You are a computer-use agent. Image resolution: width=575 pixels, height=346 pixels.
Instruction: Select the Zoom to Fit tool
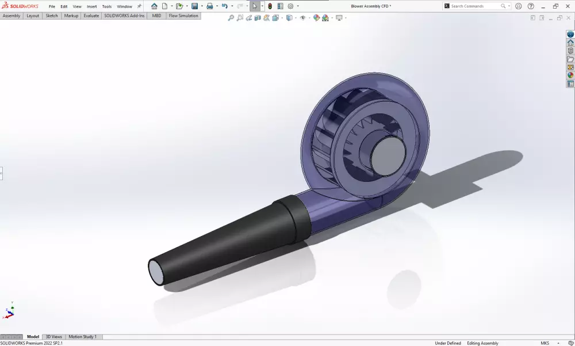pos(231,18)
